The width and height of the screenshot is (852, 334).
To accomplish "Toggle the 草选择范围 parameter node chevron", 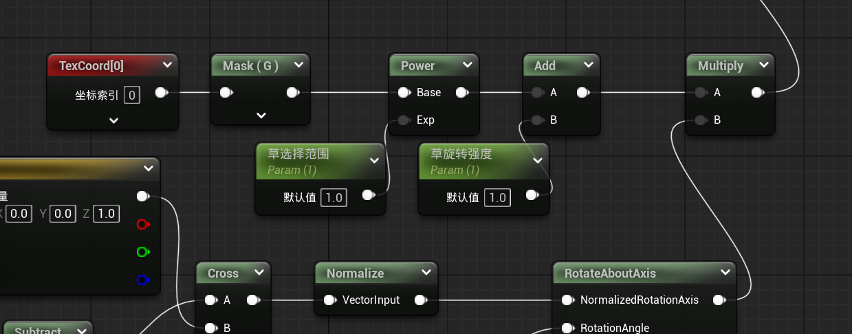I will click(374, 160).
